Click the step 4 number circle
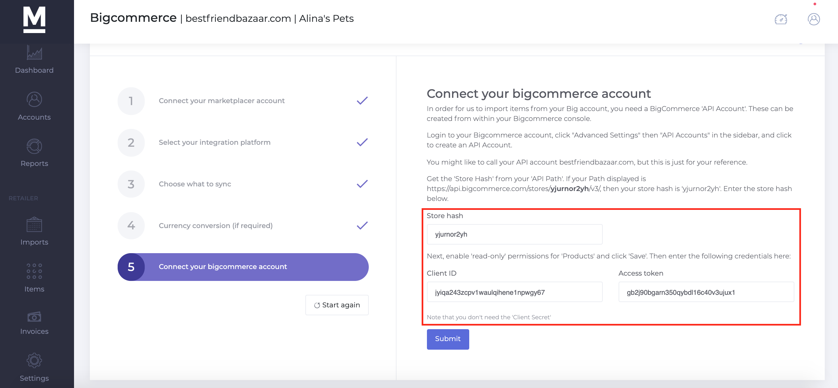 coord(131,226)
